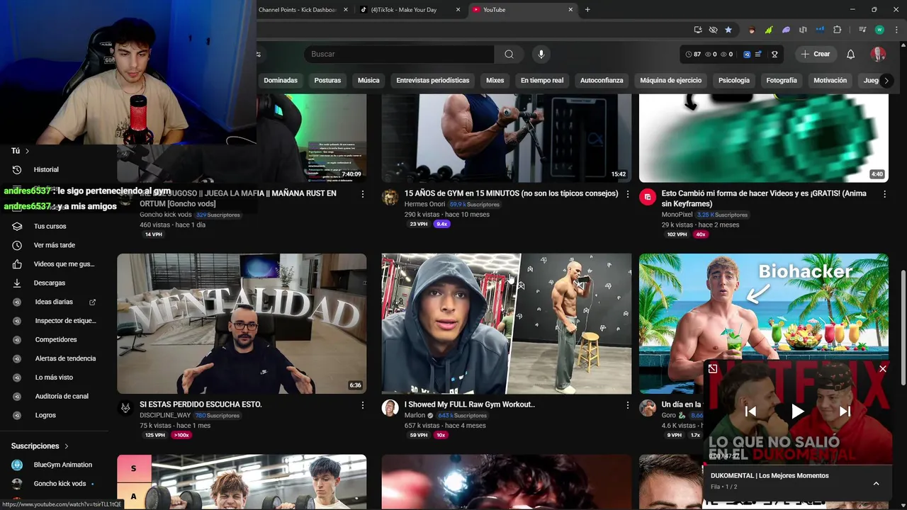The width and height of the screenshot is (907, 510).
Task: Open options for Marlon gym workout video
Action: coord(627,405)
